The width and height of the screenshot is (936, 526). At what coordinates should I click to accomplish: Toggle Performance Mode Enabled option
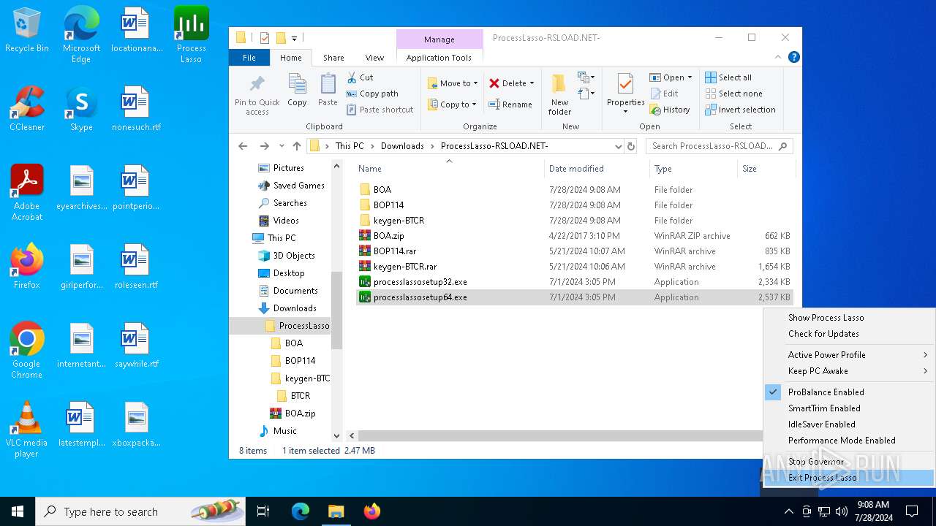tap(849, 440)
